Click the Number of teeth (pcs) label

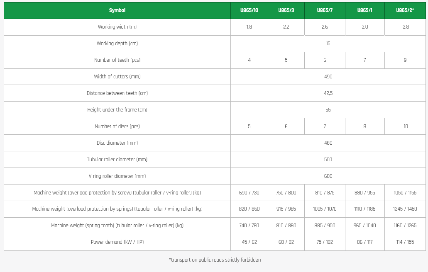pos(117,60)
